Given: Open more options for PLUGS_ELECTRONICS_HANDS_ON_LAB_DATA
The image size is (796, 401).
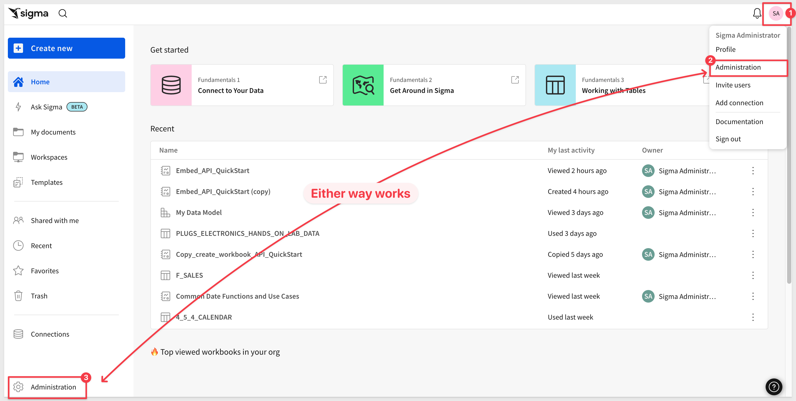Looking at the screenshot, I should [753, 233].
